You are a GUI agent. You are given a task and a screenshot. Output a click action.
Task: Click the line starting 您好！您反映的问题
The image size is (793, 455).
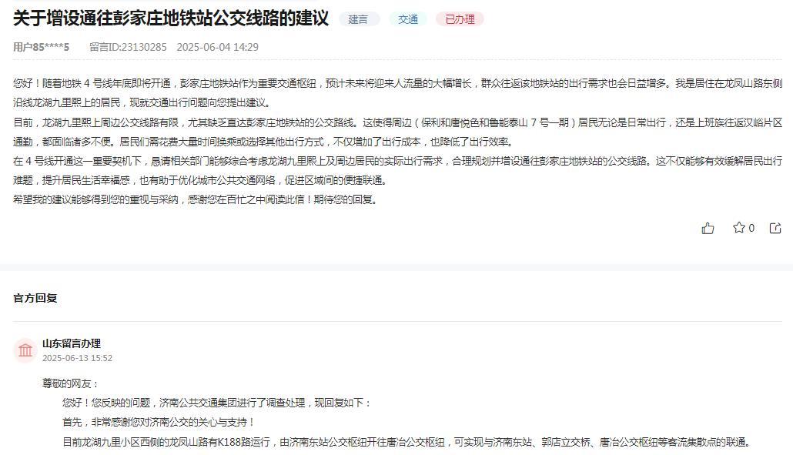click(x=217, y=403)
